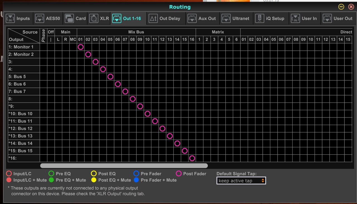Close the Routing window
This screenshot has width=357, height=204.
tap(351, 7)
